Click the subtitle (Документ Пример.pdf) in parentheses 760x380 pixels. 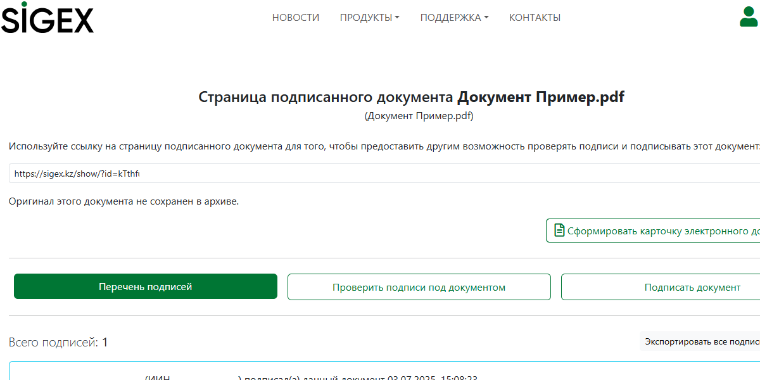(x=419, y=116)
